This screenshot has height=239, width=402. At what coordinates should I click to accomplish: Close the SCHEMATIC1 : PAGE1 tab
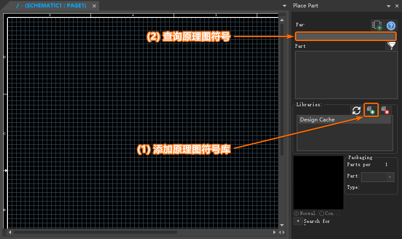(94, 6)
